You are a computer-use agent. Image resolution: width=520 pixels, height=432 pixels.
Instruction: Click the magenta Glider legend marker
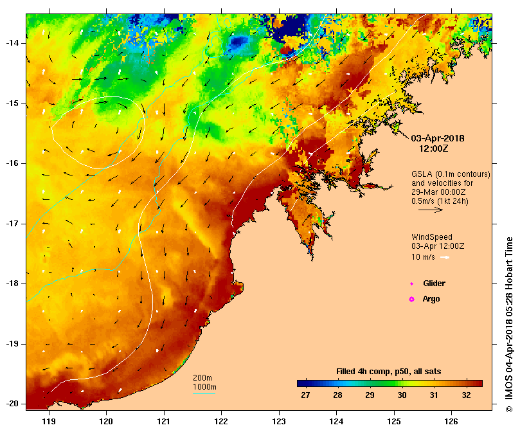tap(411, 283)
